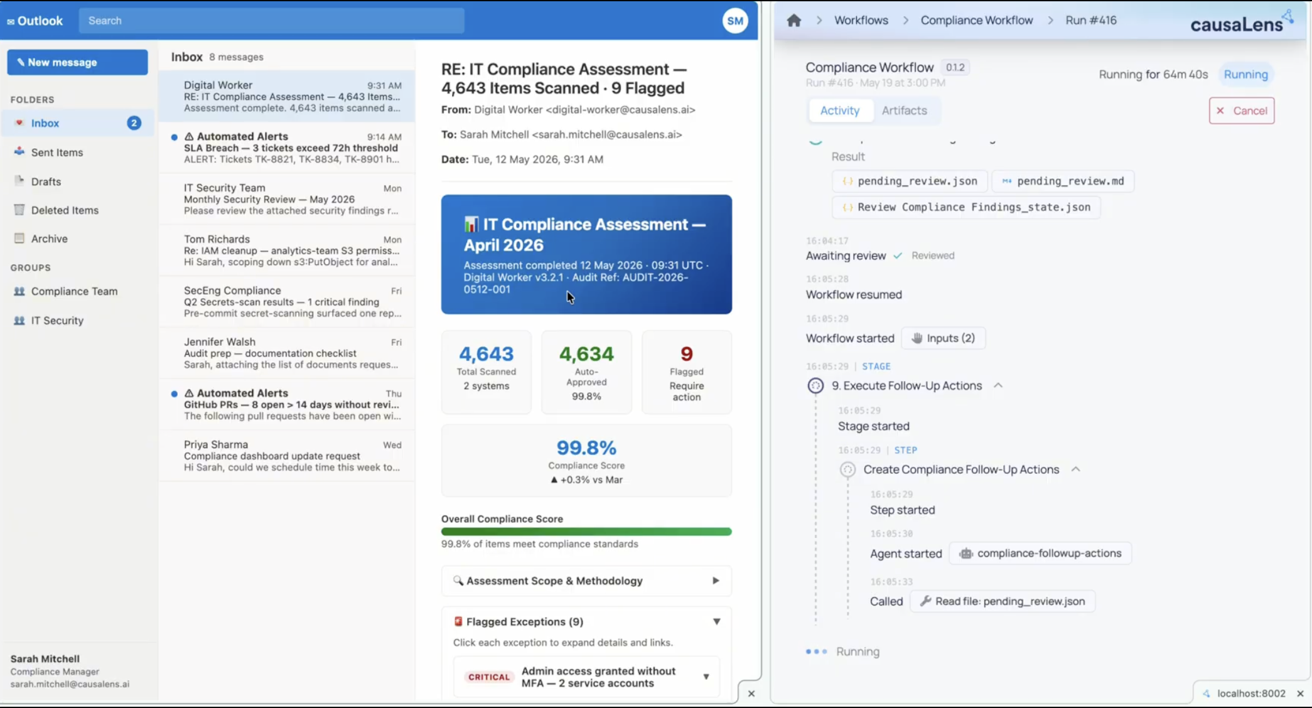Open the IT Security Team Monthly Security Review email

coord(287,199)
